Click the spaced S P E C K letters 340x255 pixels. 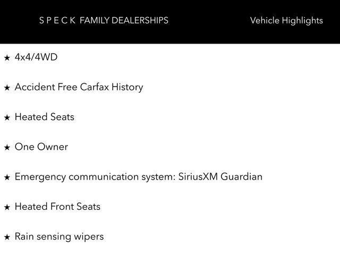point(57,21)
